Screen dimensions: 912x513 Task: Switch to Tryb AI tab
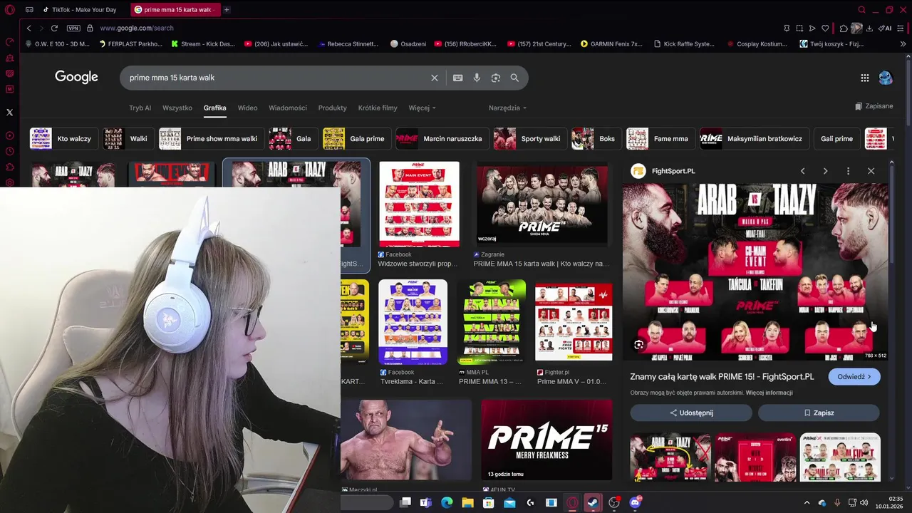tap(140, 108)
